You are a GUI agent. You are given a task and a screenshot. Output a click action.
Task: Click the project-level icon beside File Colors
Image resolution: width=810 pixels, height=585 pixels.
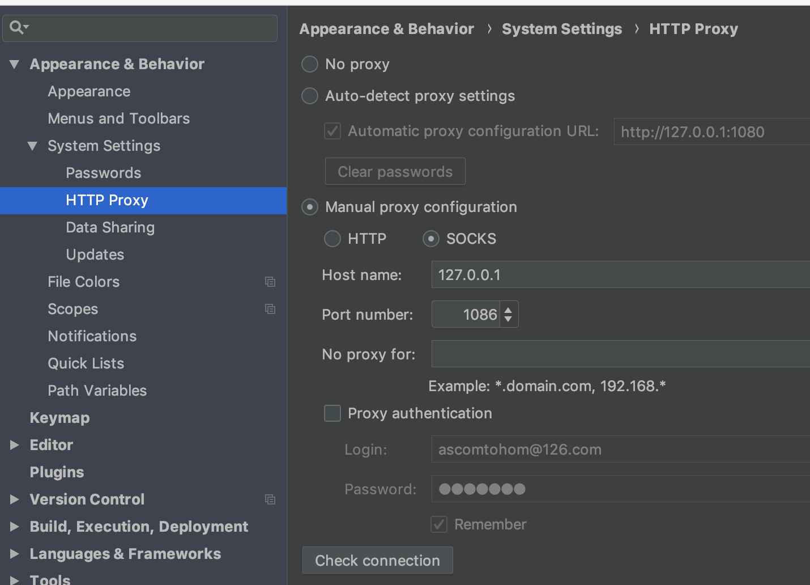click(x=270, y=282)
